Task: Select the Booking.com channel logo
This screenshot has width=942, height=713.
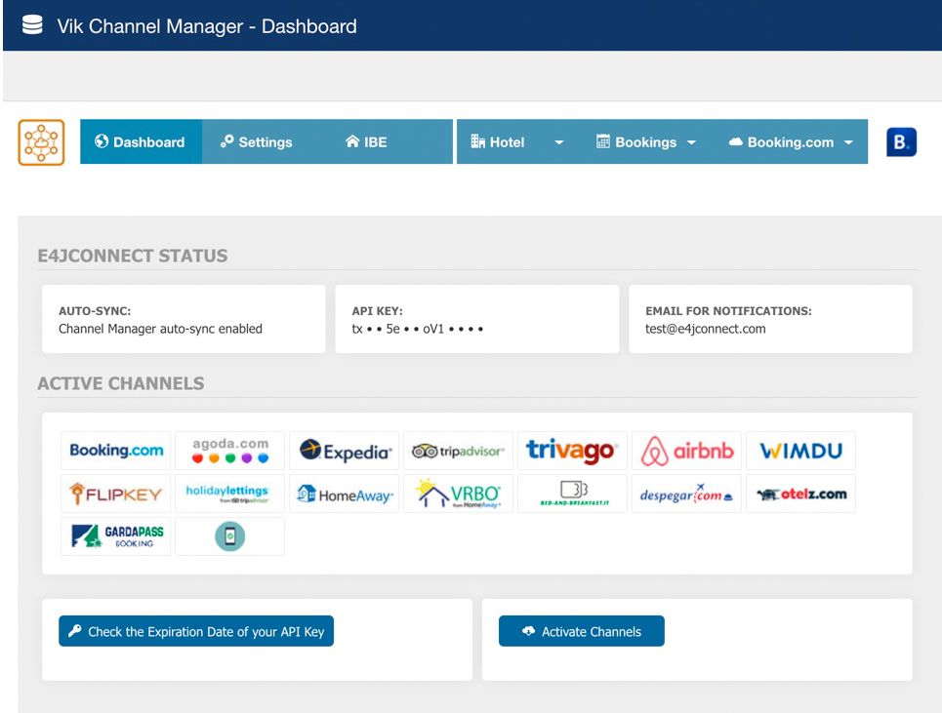Action: coord(116,450)
